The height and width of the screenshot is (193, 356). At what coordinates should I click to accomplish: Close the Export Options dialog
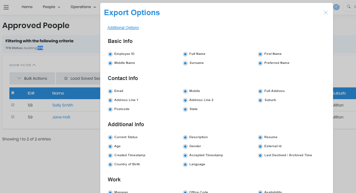click(x=326, y=13)
